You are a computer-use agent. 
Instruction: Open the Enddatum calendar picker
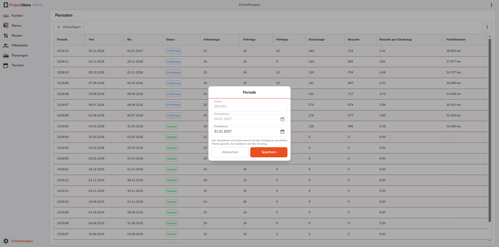[x=282, y=132]
